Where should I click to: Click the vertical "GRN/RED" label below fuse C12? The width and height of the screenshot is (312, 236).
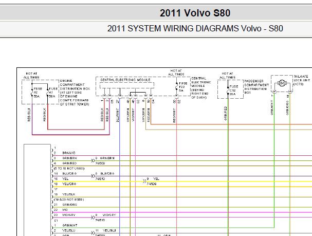click(226, 113)
